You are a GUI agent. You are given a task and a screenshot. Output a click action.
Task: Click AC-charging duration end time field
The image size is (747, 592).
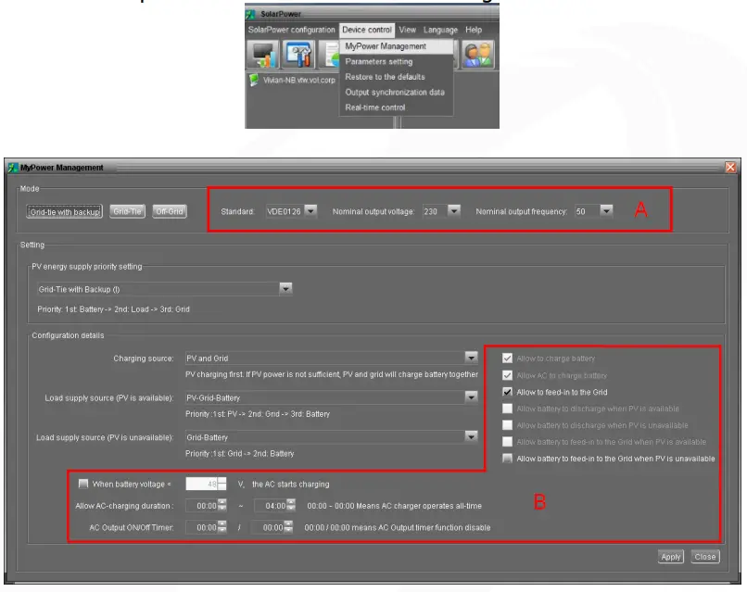click(x=270, y=506)
